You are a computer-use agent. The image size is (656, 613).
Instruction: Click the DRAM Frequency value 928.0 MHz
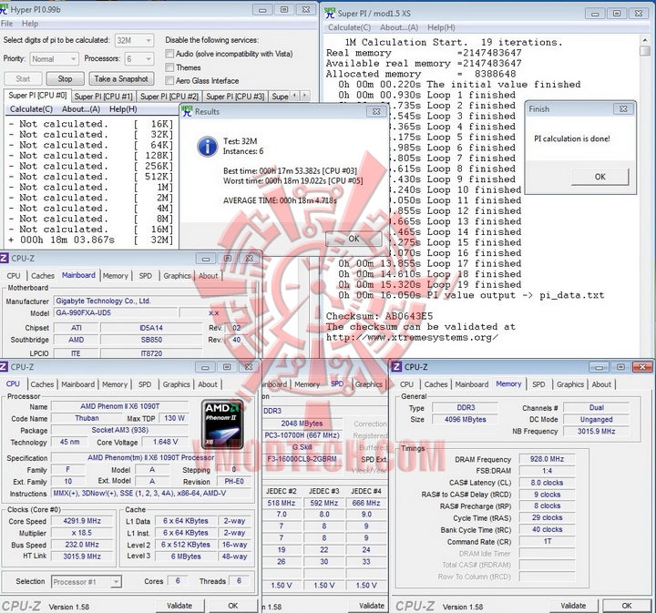pyautogui.click(x=547, y=459)
